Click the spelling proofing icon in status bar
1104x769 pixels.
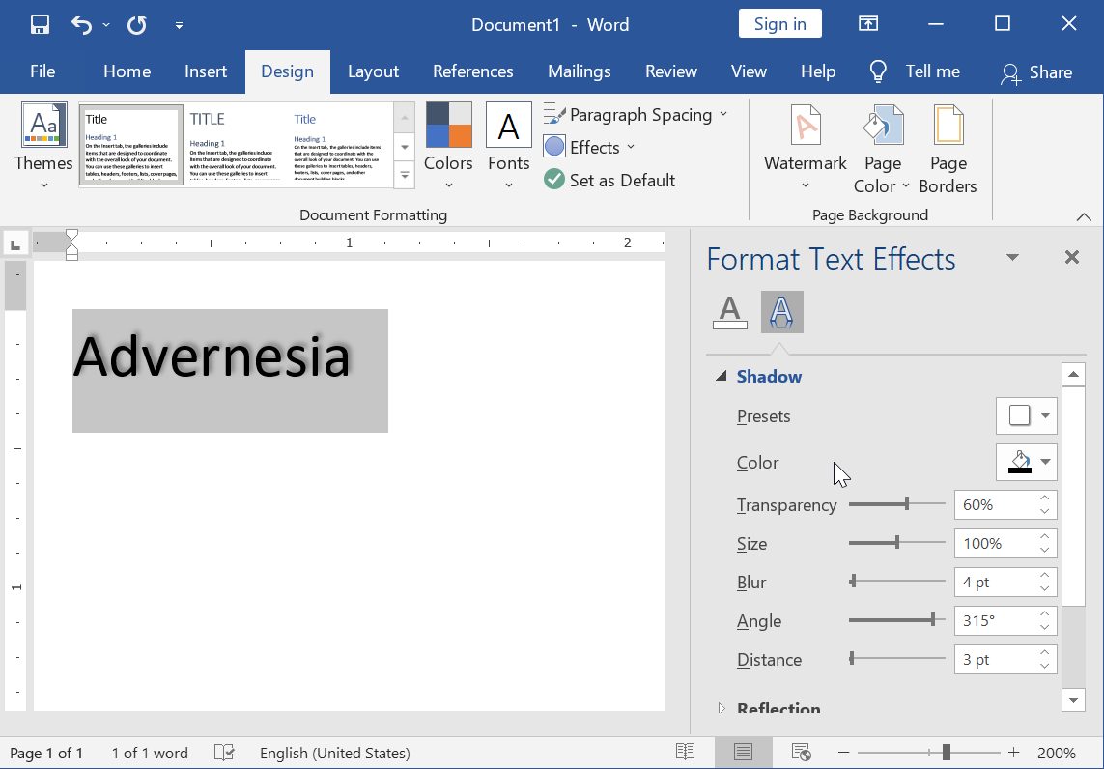[224, 753]
